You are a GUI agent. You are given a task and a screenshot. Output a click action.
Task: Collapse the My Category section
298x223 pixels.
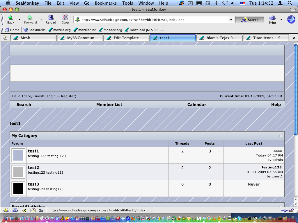click(x=281, y=136)
